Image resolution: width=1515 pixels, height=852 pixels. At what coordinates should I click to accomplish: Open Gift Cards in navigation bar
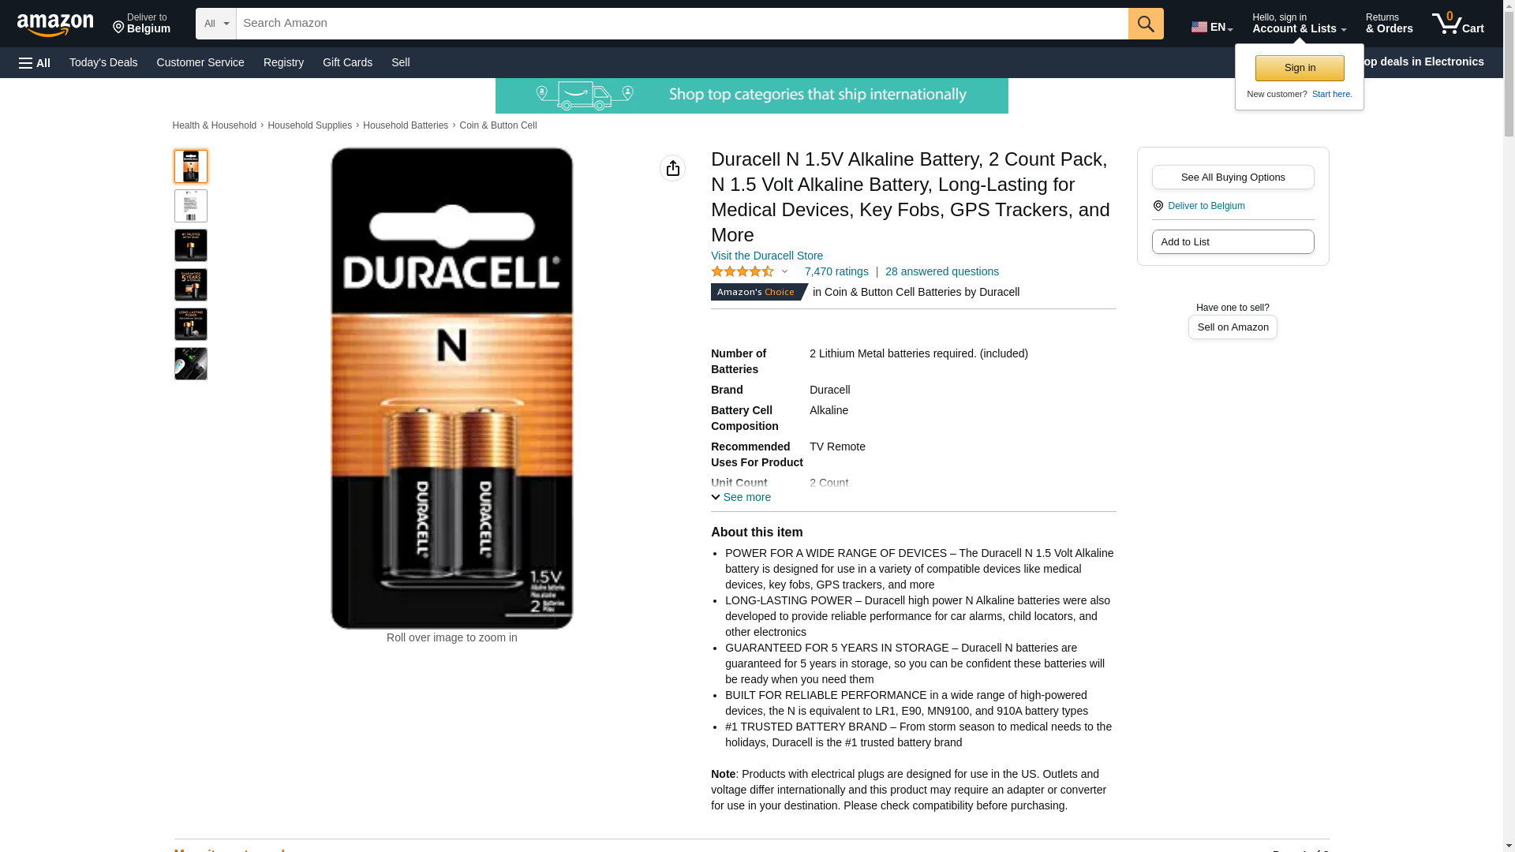347,62
